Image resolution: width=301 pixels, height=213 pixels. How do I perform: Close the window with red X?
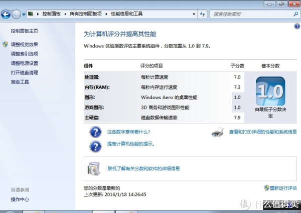pos(294,4)
